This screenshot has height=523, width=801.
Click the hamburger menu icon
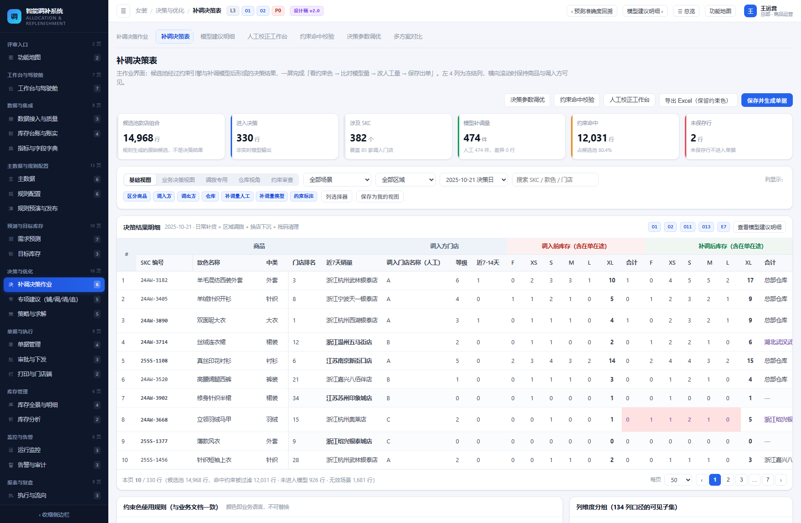click(123, 11)
